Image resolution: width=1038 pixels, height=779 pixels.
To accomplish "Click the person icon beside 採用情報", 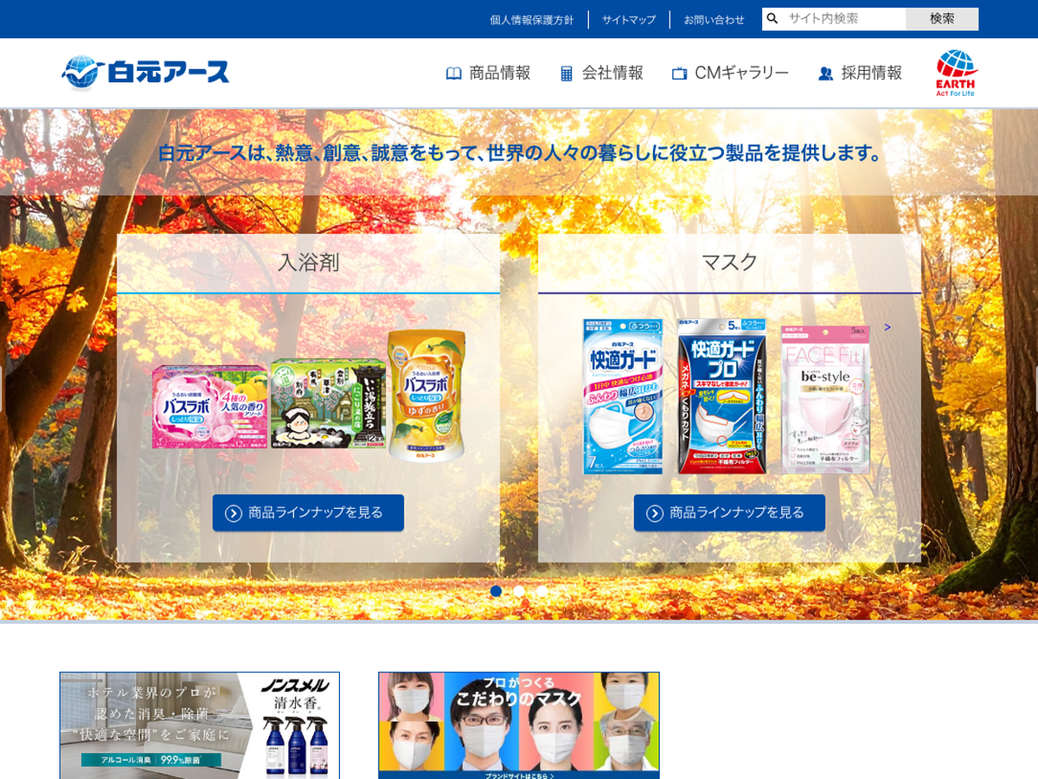I will [x=825, y=74].
